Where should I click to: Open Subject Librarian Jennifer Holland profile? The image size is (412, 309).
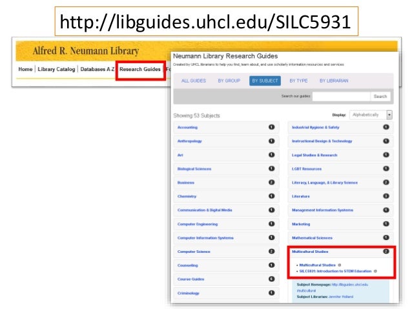[341, 297]
